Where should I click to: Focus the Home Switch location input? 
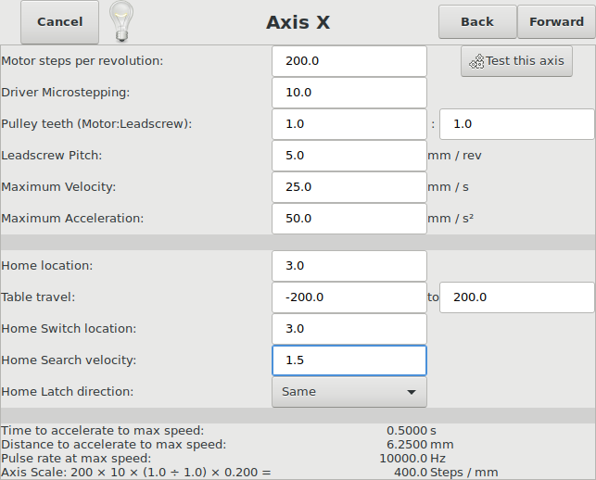349,329
